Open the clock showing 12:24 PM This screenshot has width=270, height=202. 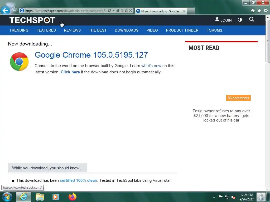click(x=247, y=197)
